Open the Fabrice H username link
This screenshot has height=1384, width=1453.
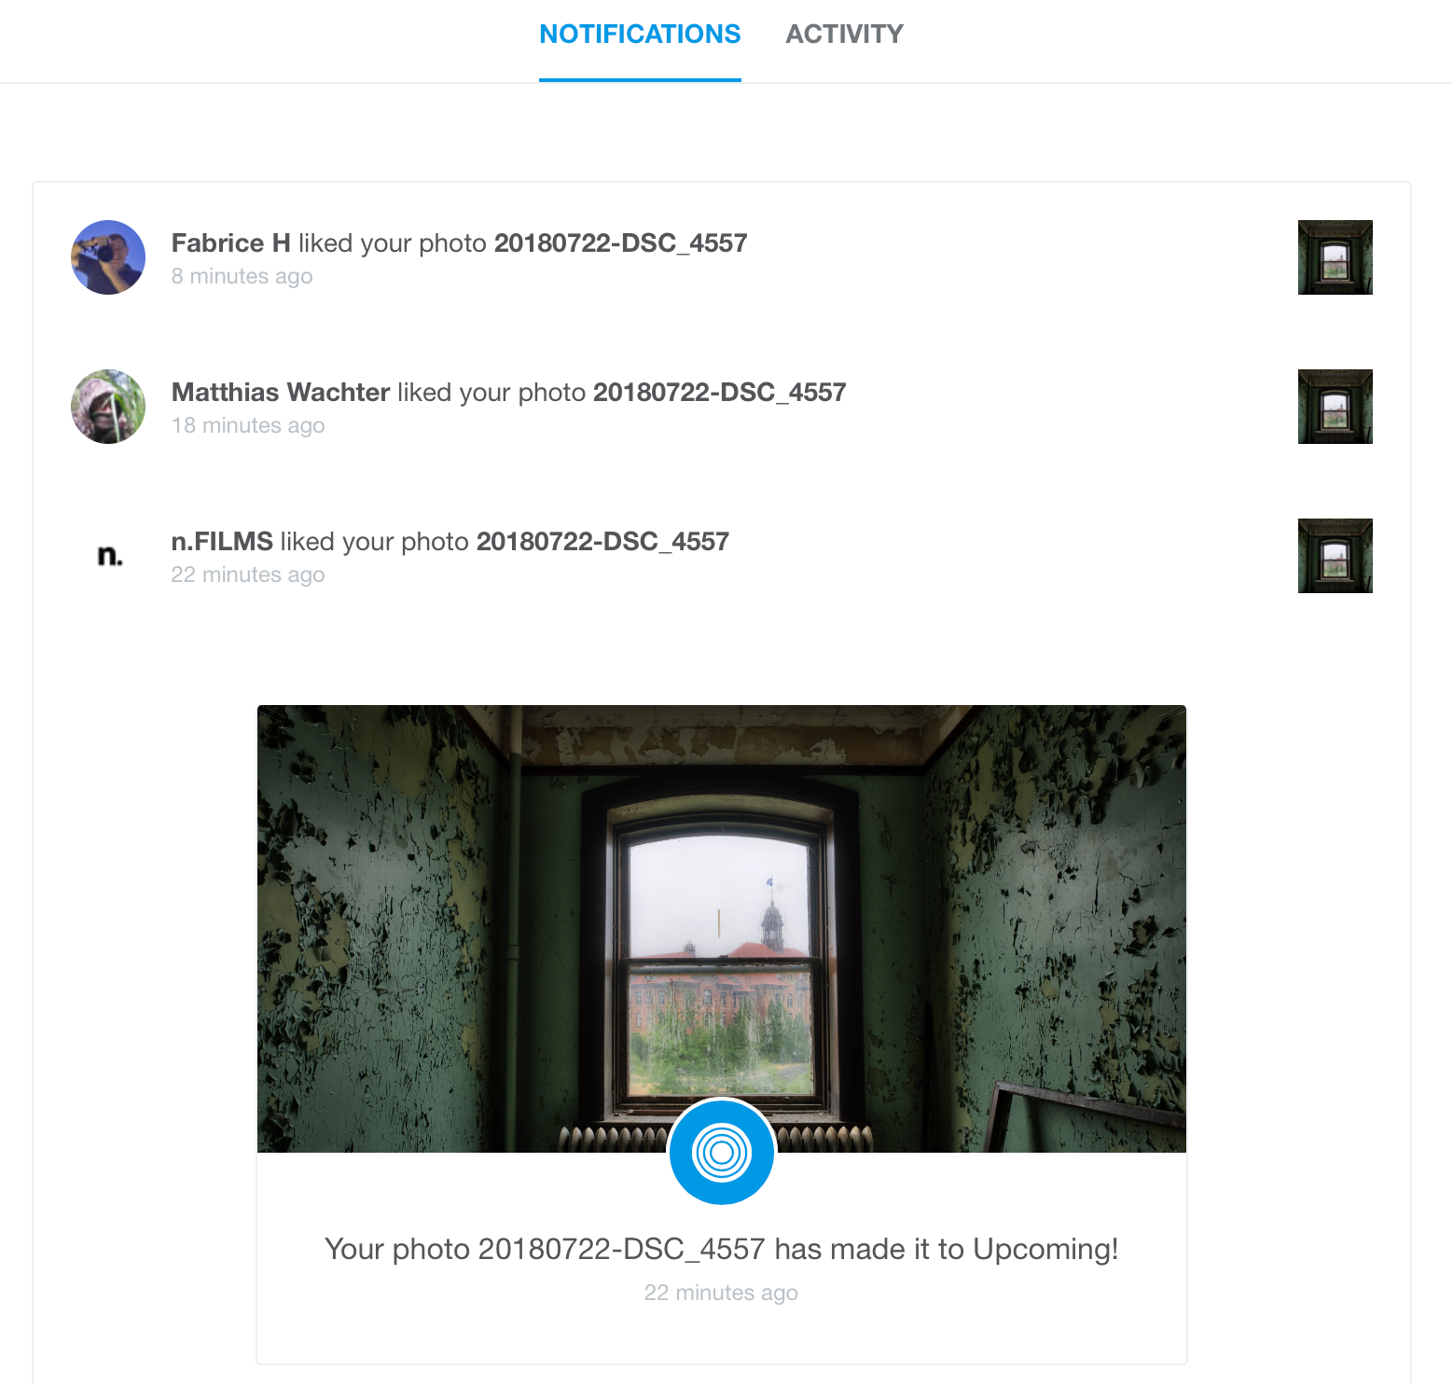coord(231,243)
